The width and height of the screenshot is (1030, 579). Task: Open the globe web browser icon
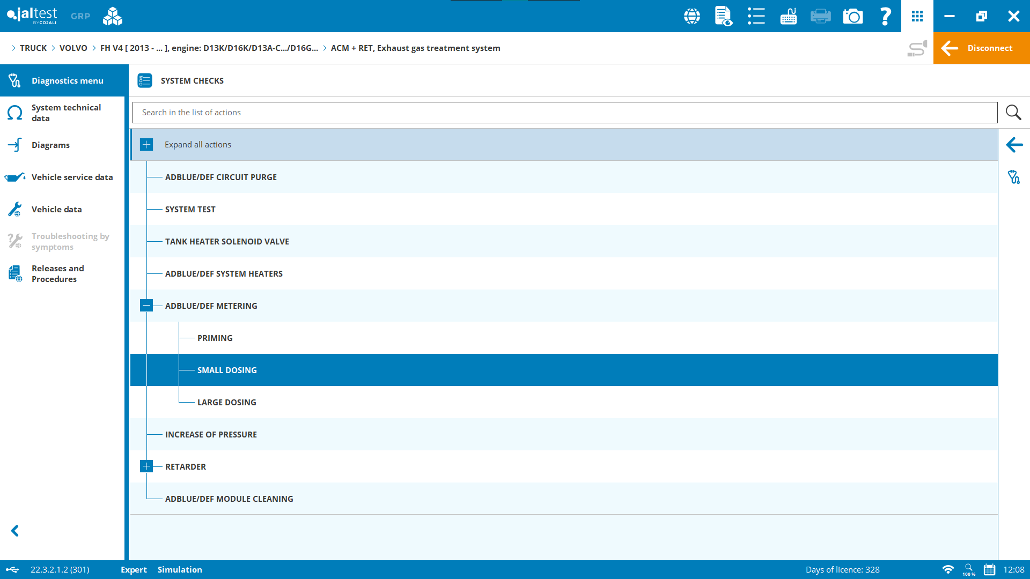(692, 16)
